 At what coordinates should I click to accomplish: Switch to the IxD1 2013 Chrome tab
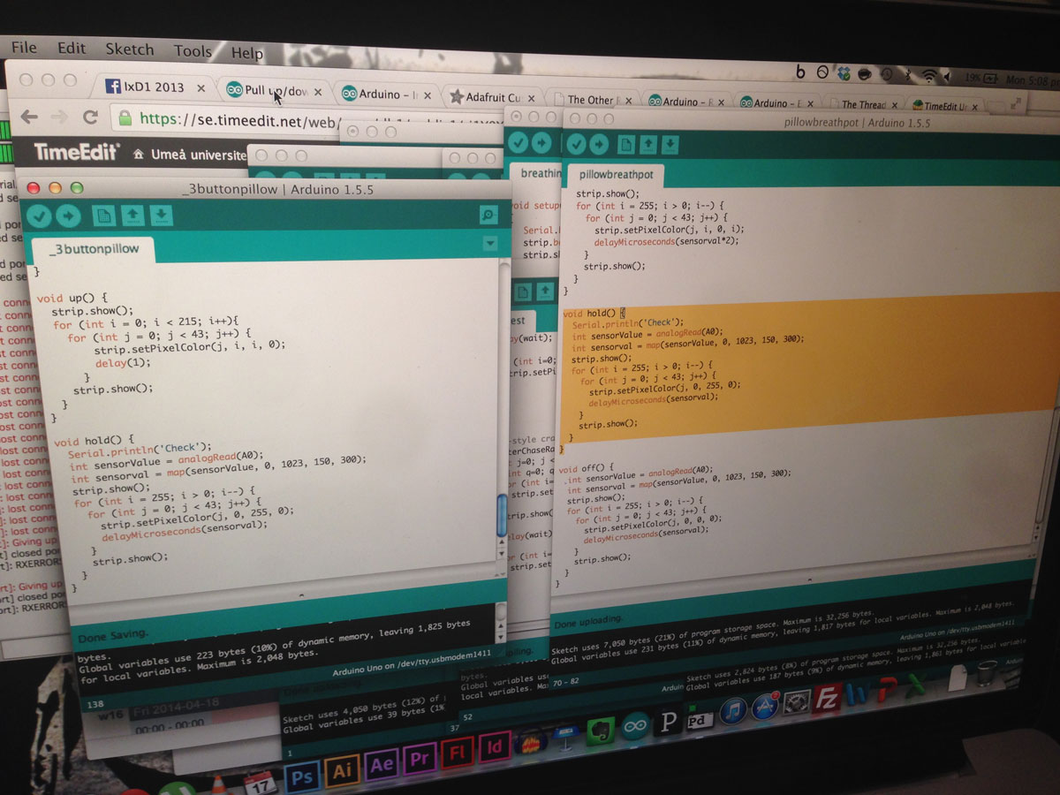click(x=153, y=87)
